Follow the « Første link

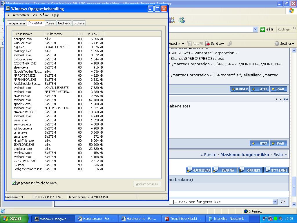pos(208,155)
